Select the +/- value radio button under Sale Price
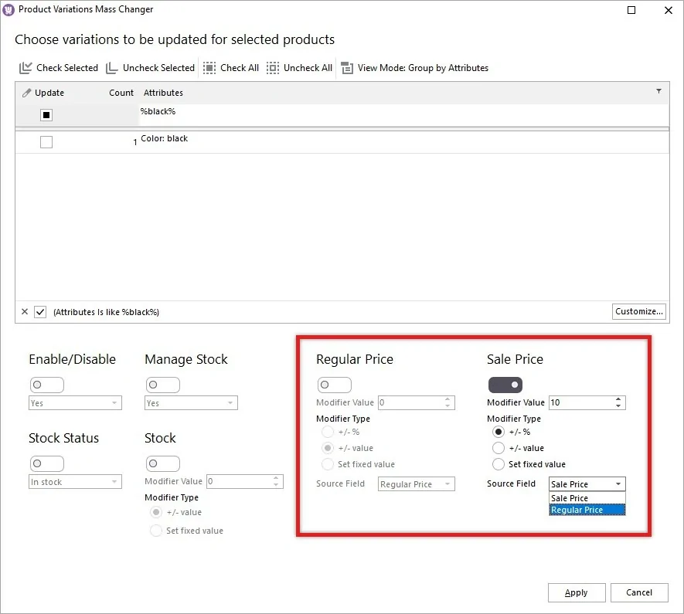 [498, 447]
